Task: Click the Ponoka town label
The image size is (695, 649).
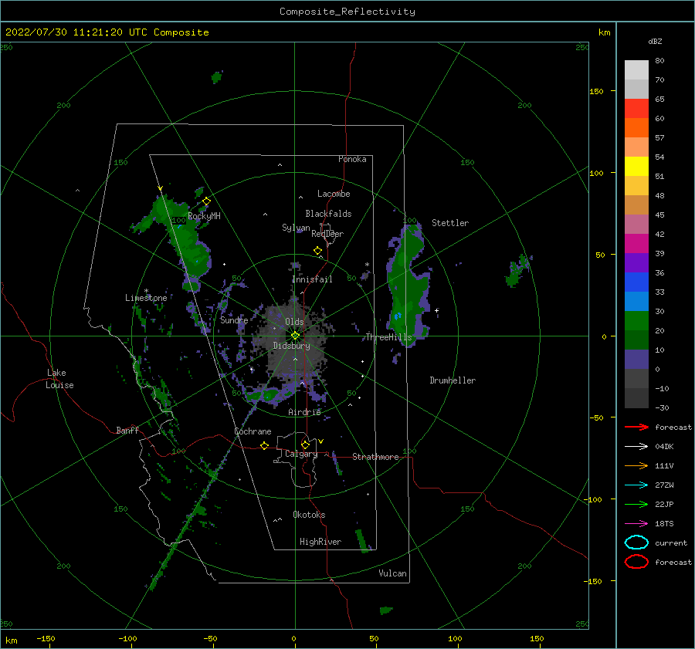Action: [352, 159]
